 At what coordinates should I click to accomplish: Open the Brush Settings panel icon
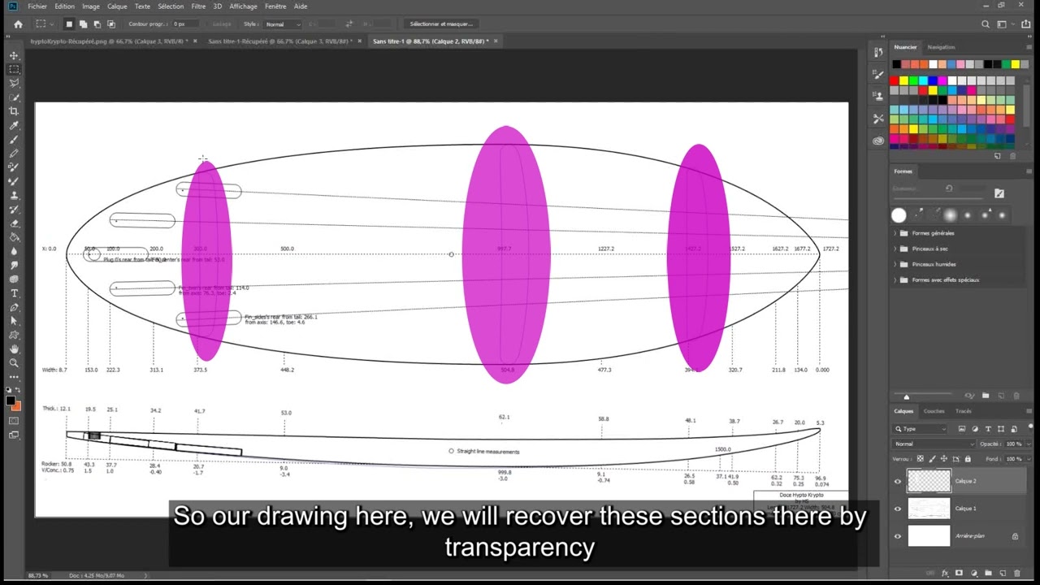pos(878,74)
